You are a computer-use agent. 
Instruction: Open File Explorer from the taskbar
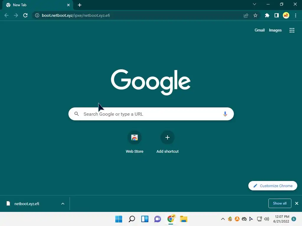[183, 219]
